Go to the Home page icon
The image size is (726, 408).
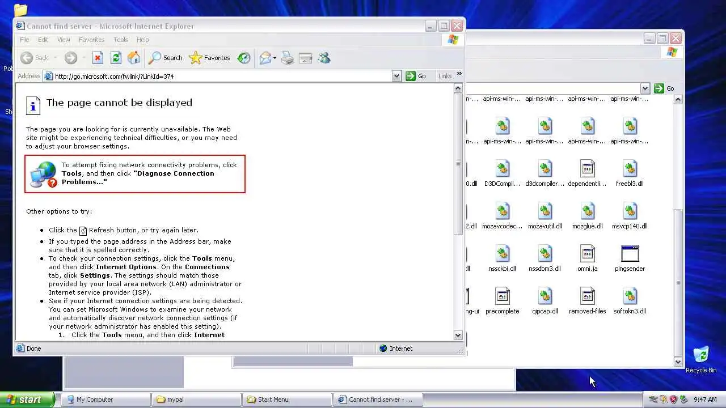(x=134, y=58)
